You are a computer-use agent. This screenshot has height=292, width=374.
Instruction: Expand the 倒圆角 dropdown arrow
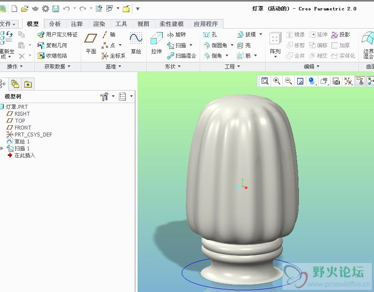pos(232,45)
